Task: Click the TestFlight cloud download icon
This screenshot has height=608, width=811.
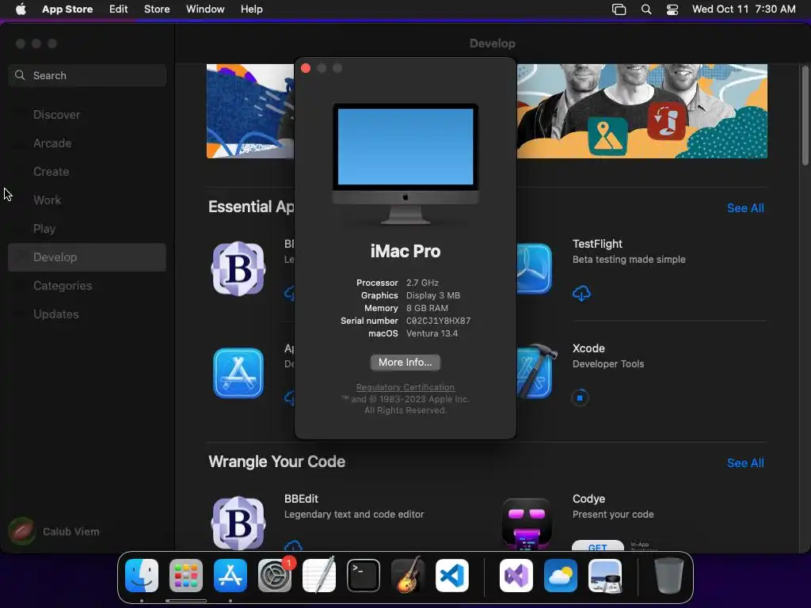Action: 581,293
